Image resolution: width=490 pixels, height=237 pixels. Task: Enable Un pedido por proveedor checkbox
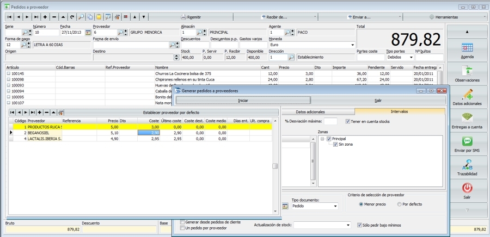point(182,228)
